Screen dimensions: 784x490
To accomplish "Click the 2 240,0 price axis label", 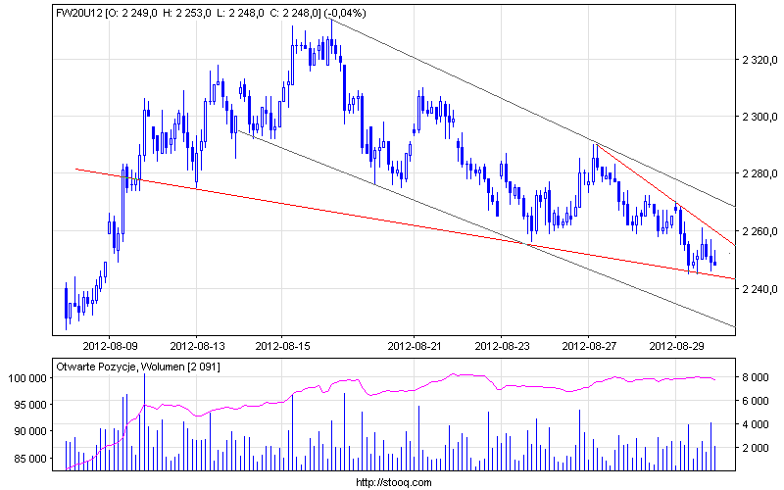I will tap(760, 289).
